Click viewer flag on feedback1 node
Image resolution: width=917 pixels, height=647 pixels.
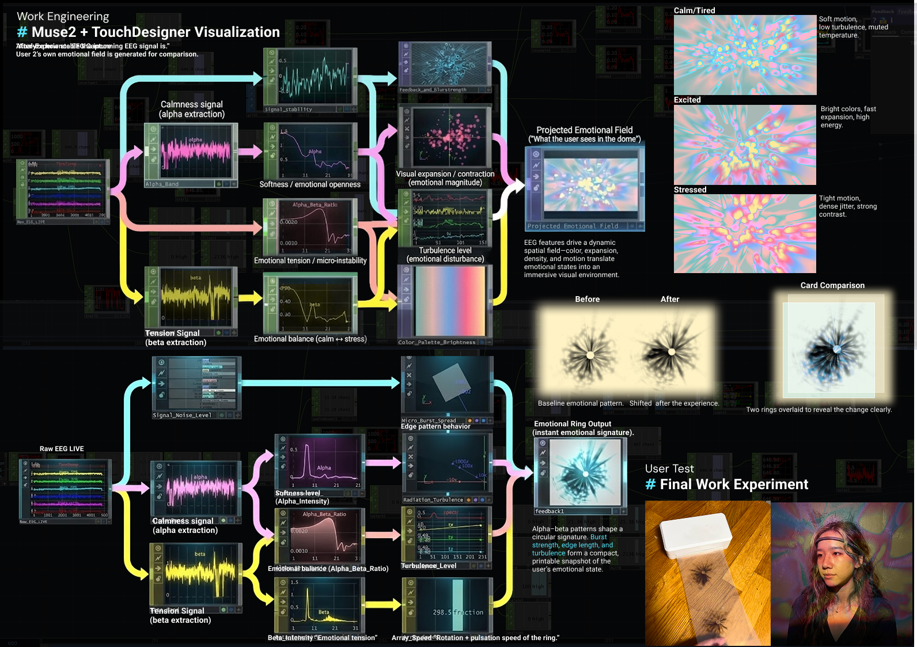(543, 443)
